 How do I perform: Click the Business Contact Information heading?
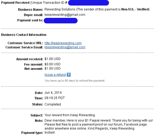[x=24, y=35]
